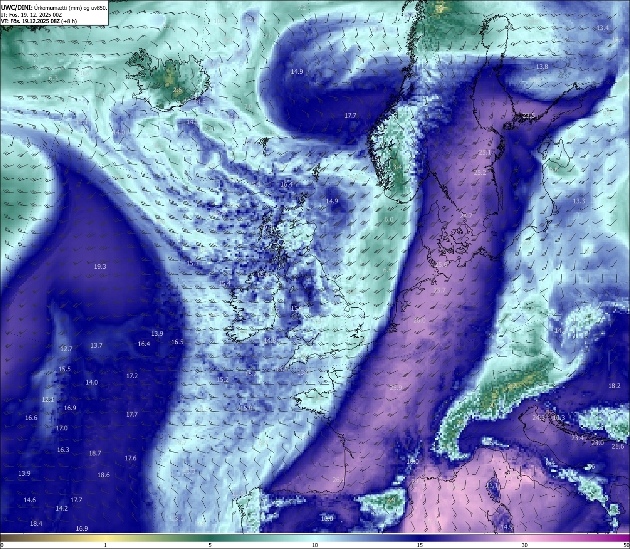The width and height of the screenshot is (630, 549).
Task: Click the 14.6 value label
Action: [30, 500]
